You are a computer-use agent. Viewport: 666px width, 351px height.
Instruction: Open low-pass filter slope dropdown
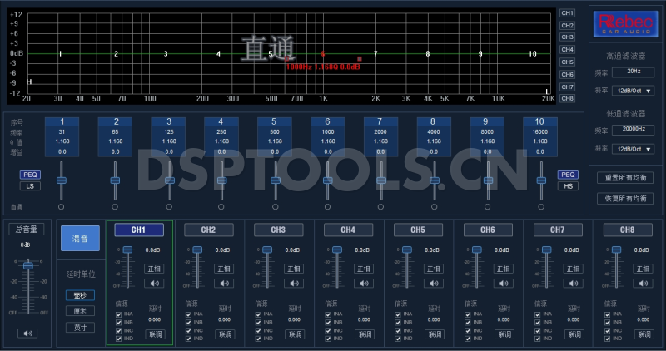(633, 149)
